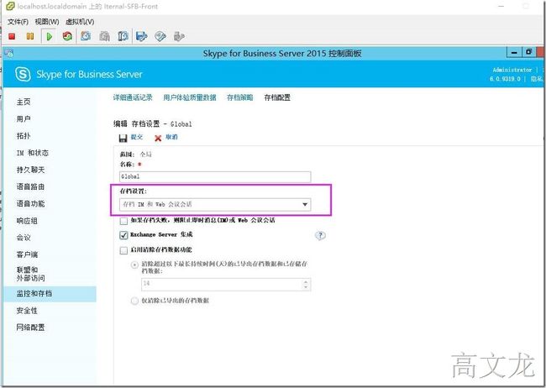This screenshot has height=388, width=546.
Task: Click the CD/DVD drive connect icon
Action: 160,36
